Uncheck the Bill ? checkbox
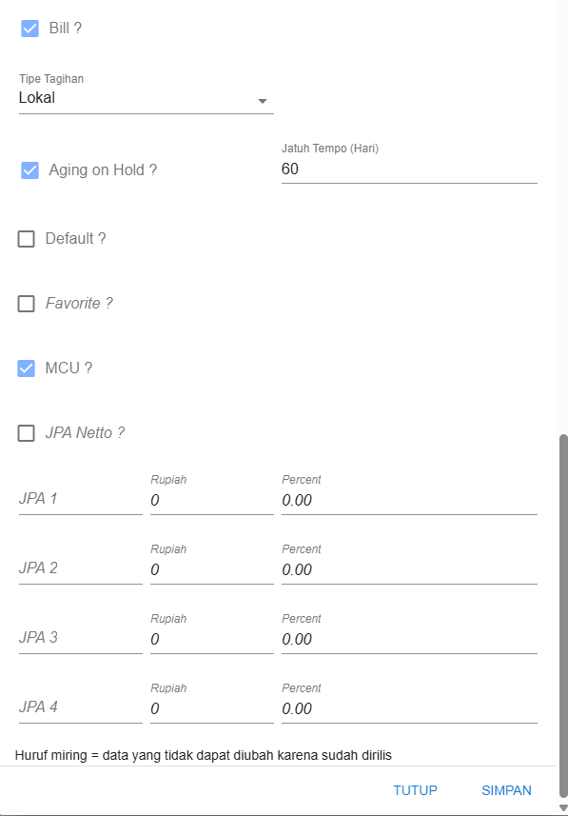The width and height of the screenshot is (568, 816). coord(29,29)
